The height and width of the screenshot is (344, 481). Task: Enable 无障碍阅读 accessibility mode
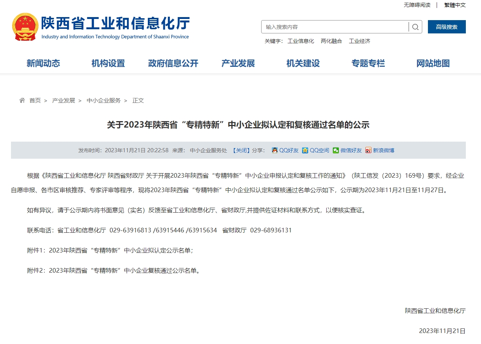pos(417,5)
